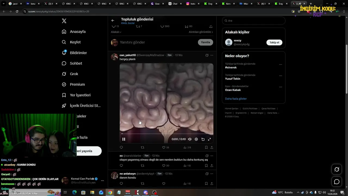Open account menu dots by Kemal Can Parlak
The height and width of the screenshot is (196, 348).
tap(102, 180)
